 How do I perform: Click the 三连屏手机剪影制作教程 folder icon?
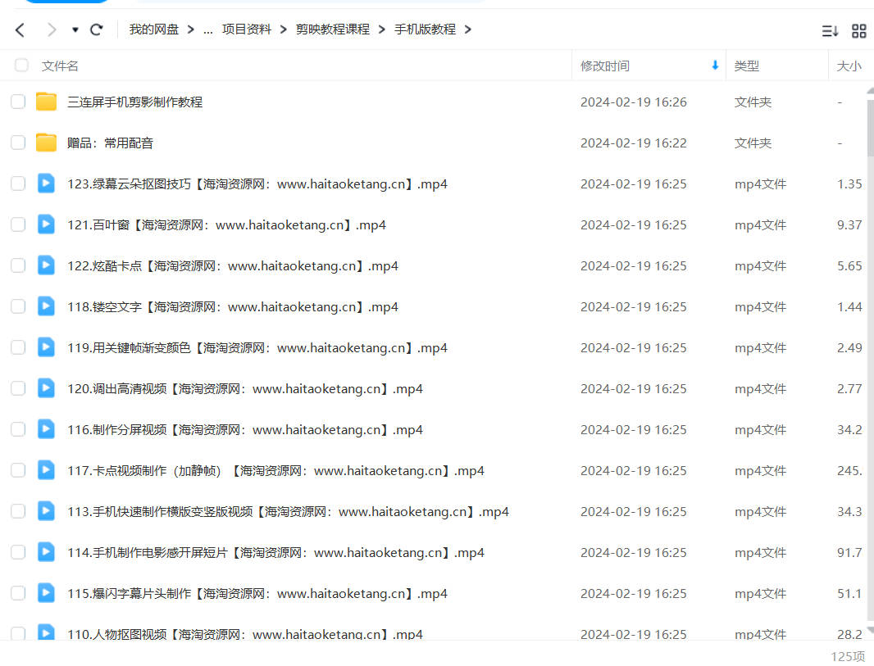(x=46, y=102)
